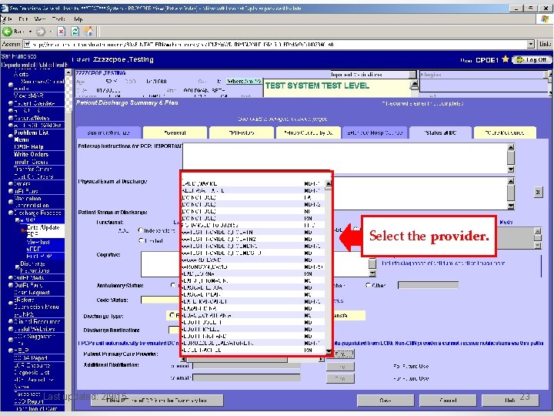Click the browser Home icon
Image resolution: width=554 pixels, height=416 pixels.
[x=89, y=32]
